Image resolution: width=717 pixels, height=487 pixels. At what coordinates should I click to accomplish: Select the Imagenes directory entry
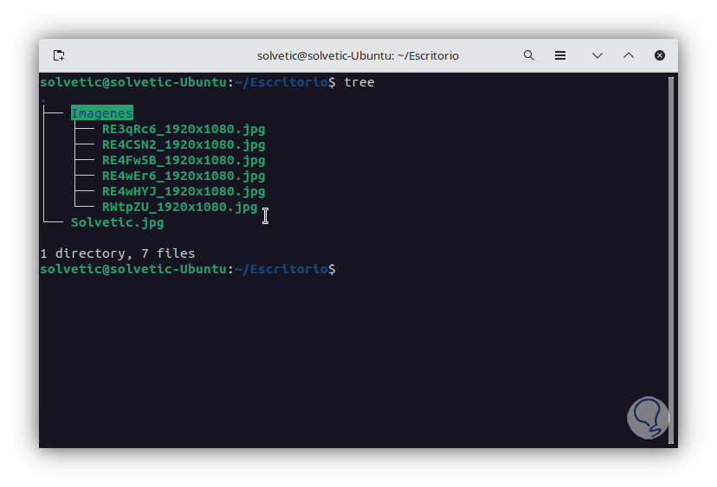pyautogui.click(x=102, y=113)
